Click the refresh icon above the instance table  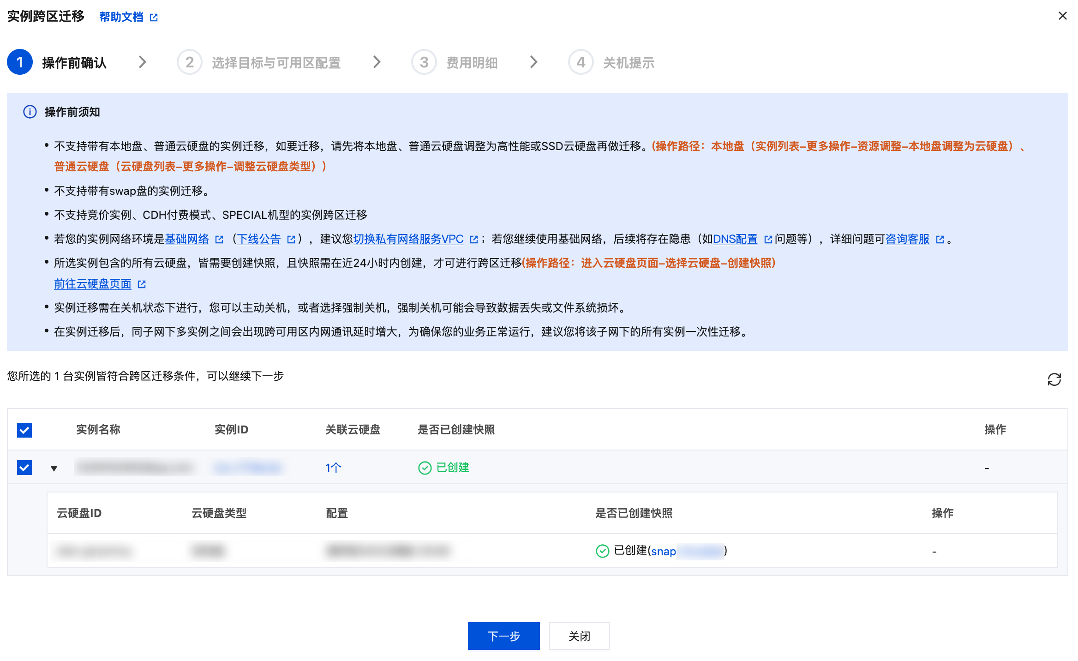click(1054, 379)
